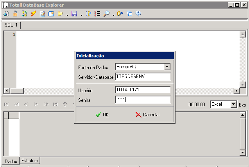Open the Excel export format dropdown
Viewport: 249px width, 167px height.
(233, 104)
